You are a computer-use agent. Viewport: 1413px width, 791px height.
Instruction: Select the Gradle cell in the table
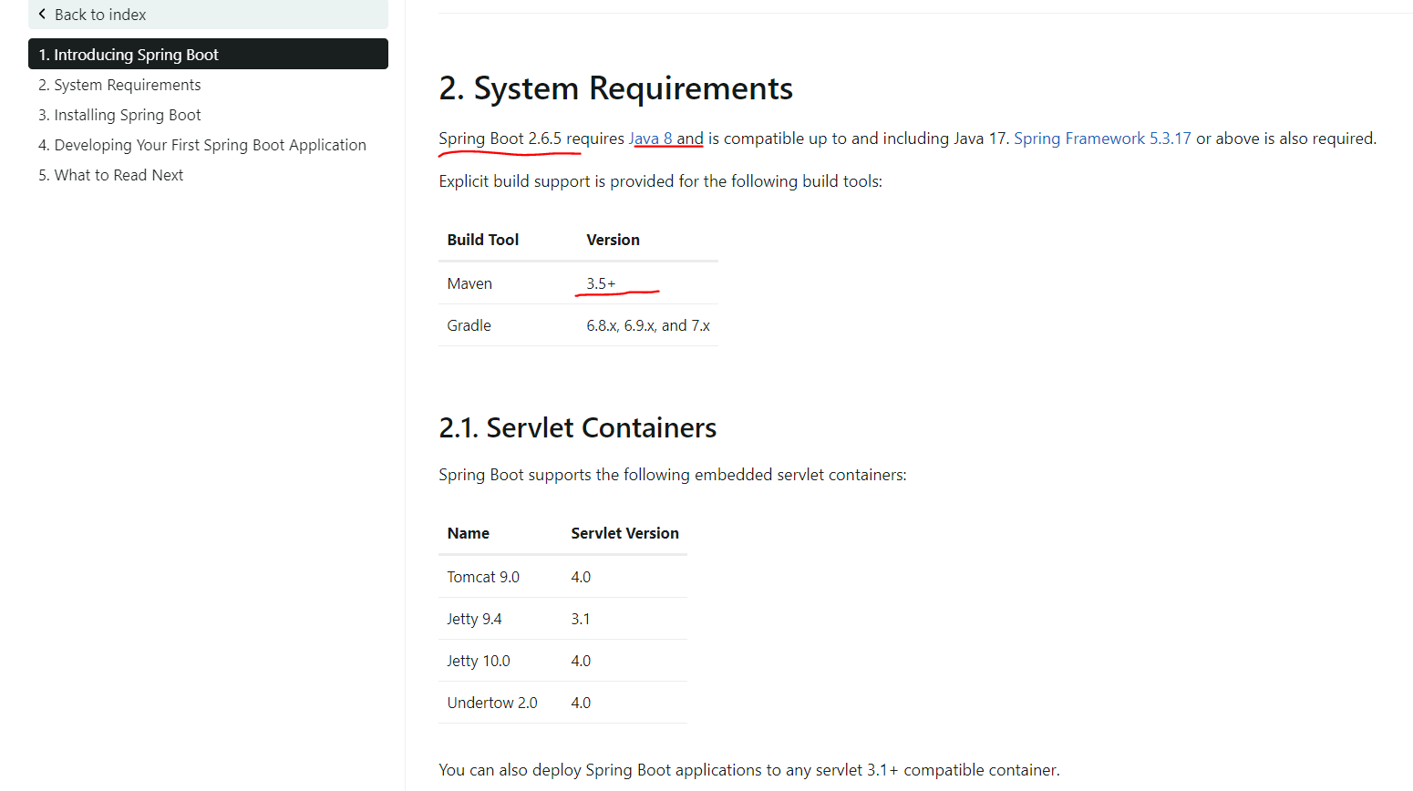pos(469,325)
